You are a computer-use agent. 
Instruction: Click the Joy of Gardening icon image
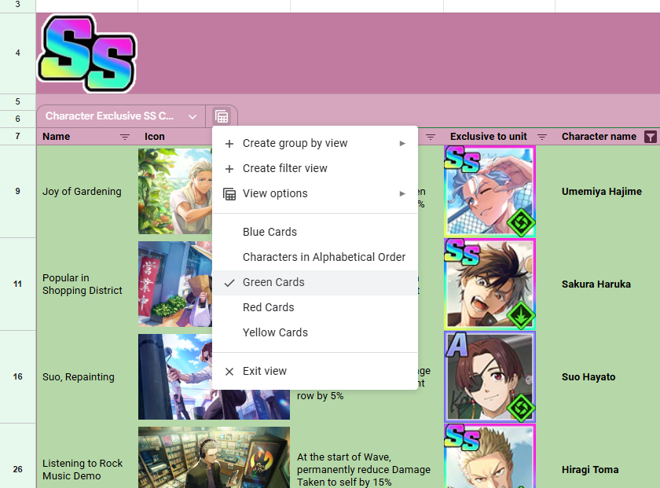click(175, 191)
